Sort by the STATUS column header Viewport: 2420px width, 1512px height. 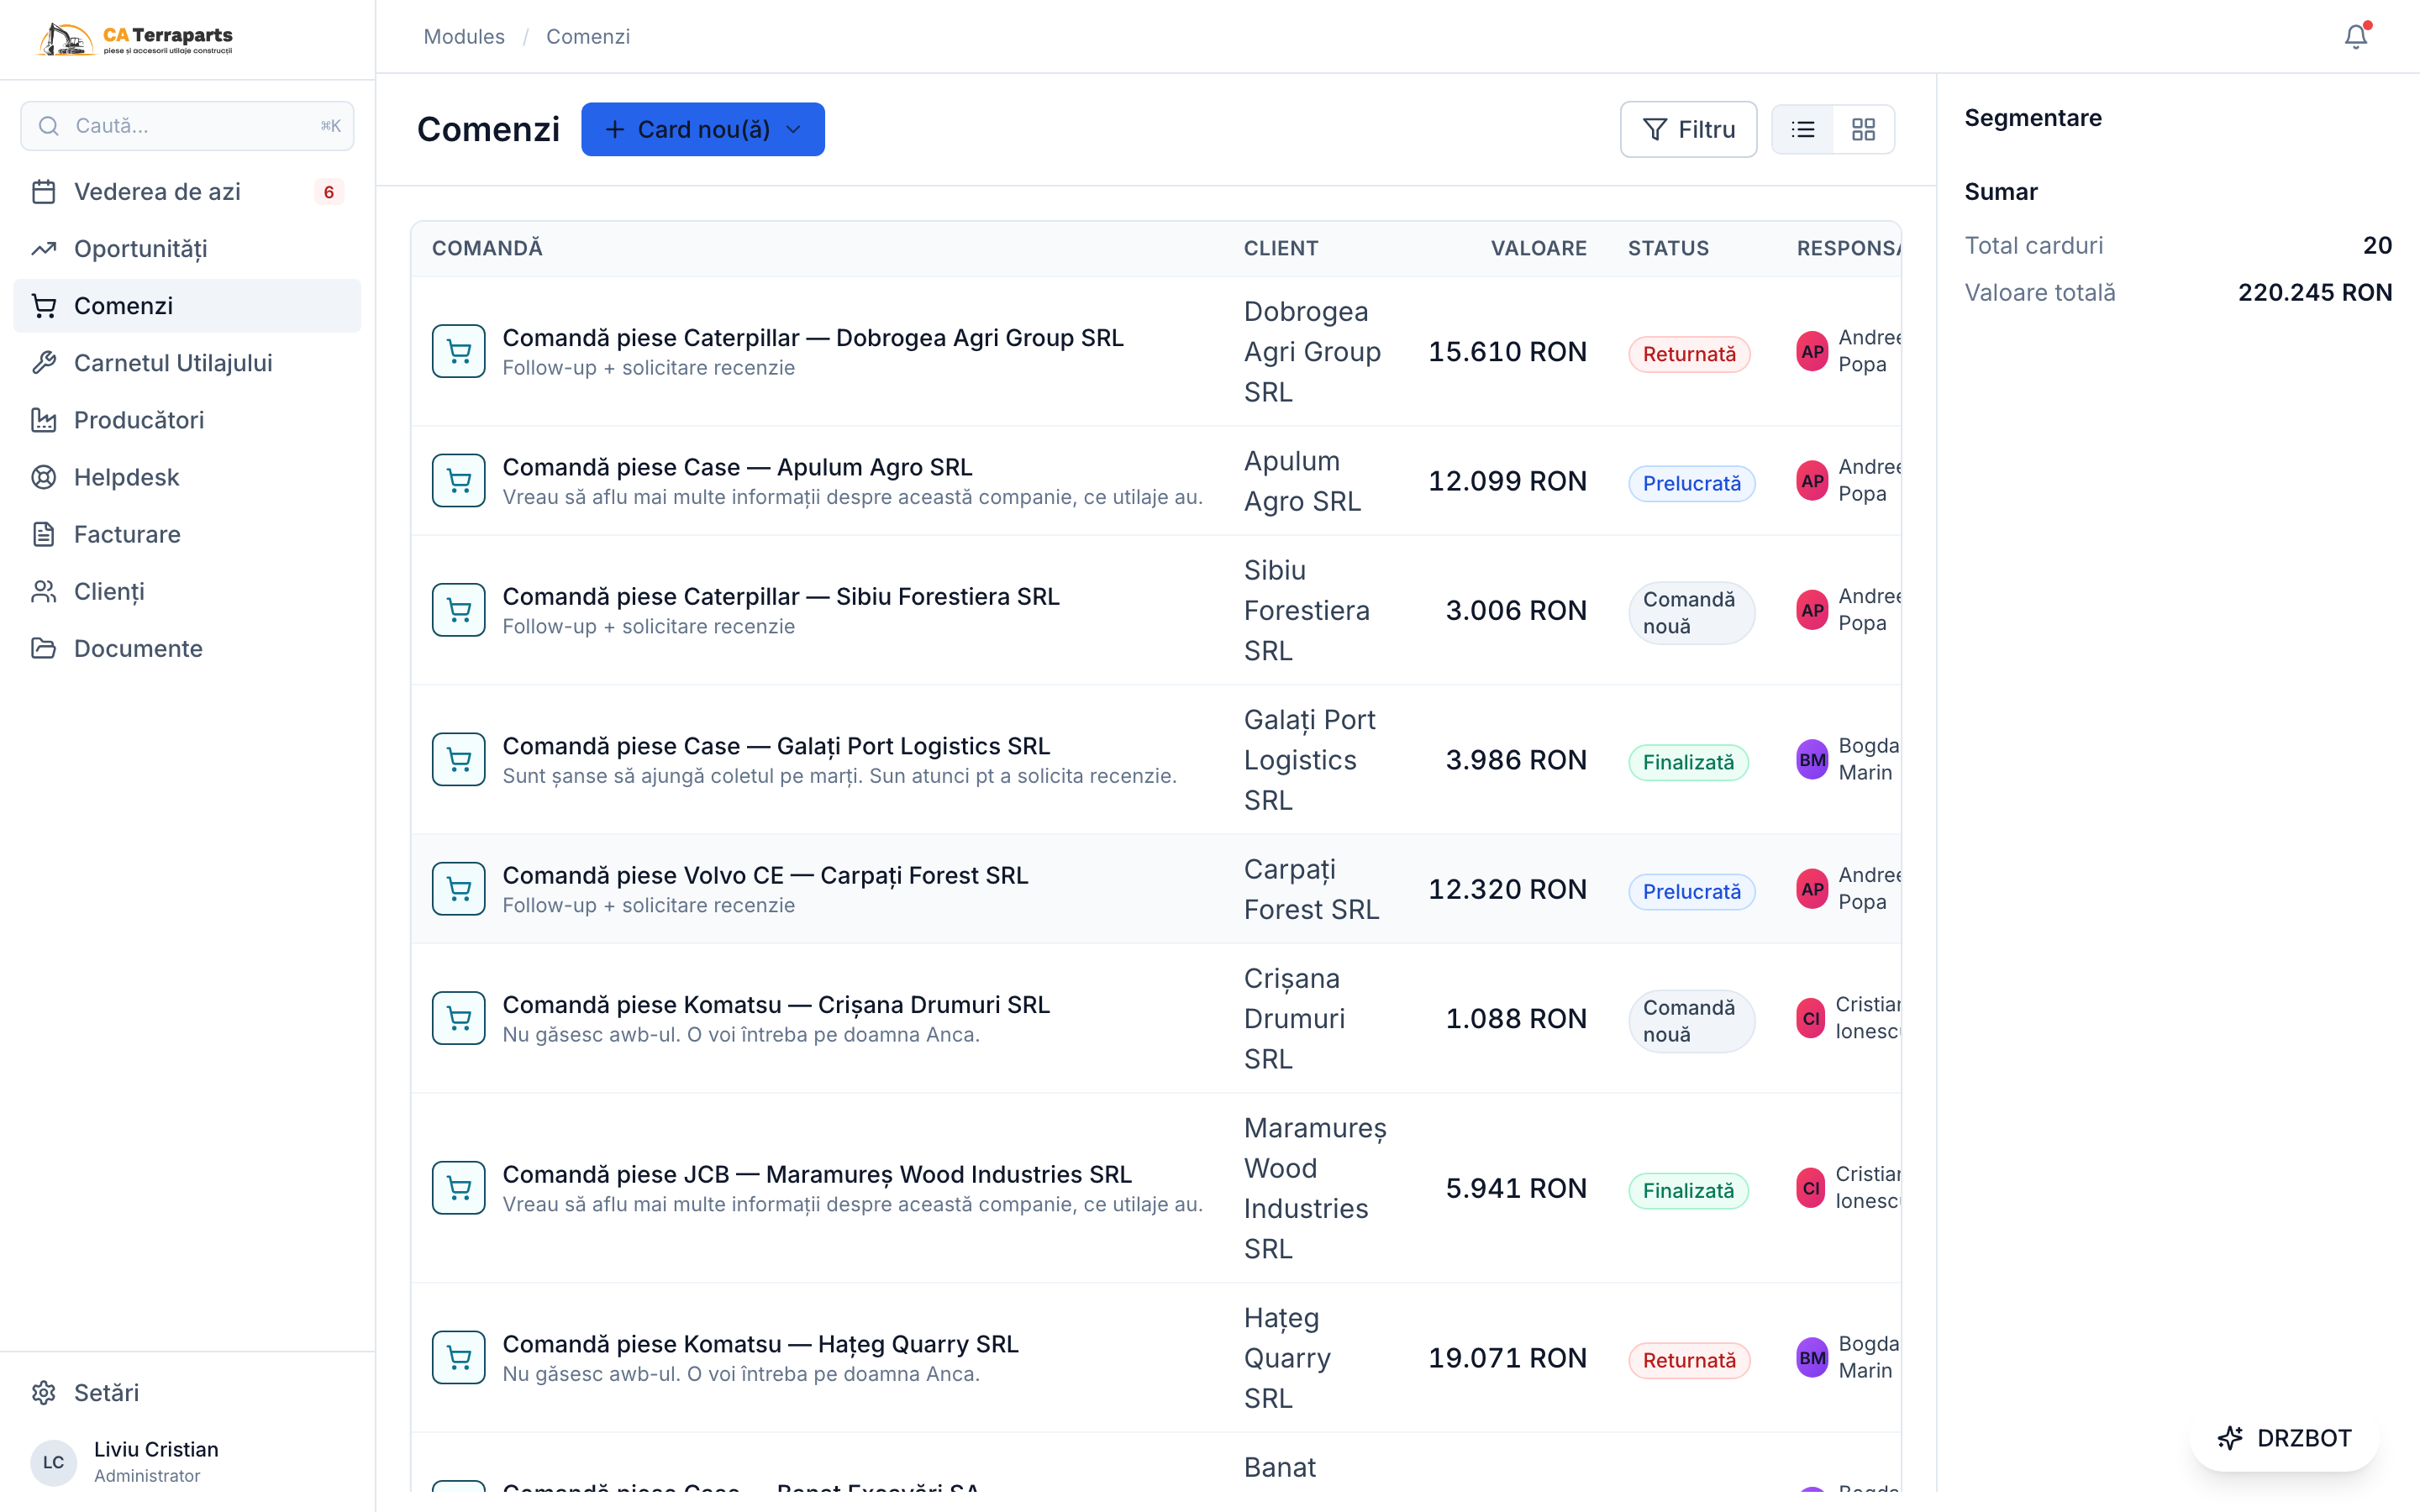coord(1668,248)
